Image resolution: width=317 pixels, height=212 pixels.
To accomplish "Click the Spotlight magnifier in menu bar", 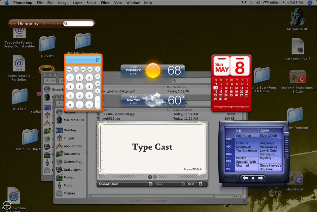I will pos(310,3).
